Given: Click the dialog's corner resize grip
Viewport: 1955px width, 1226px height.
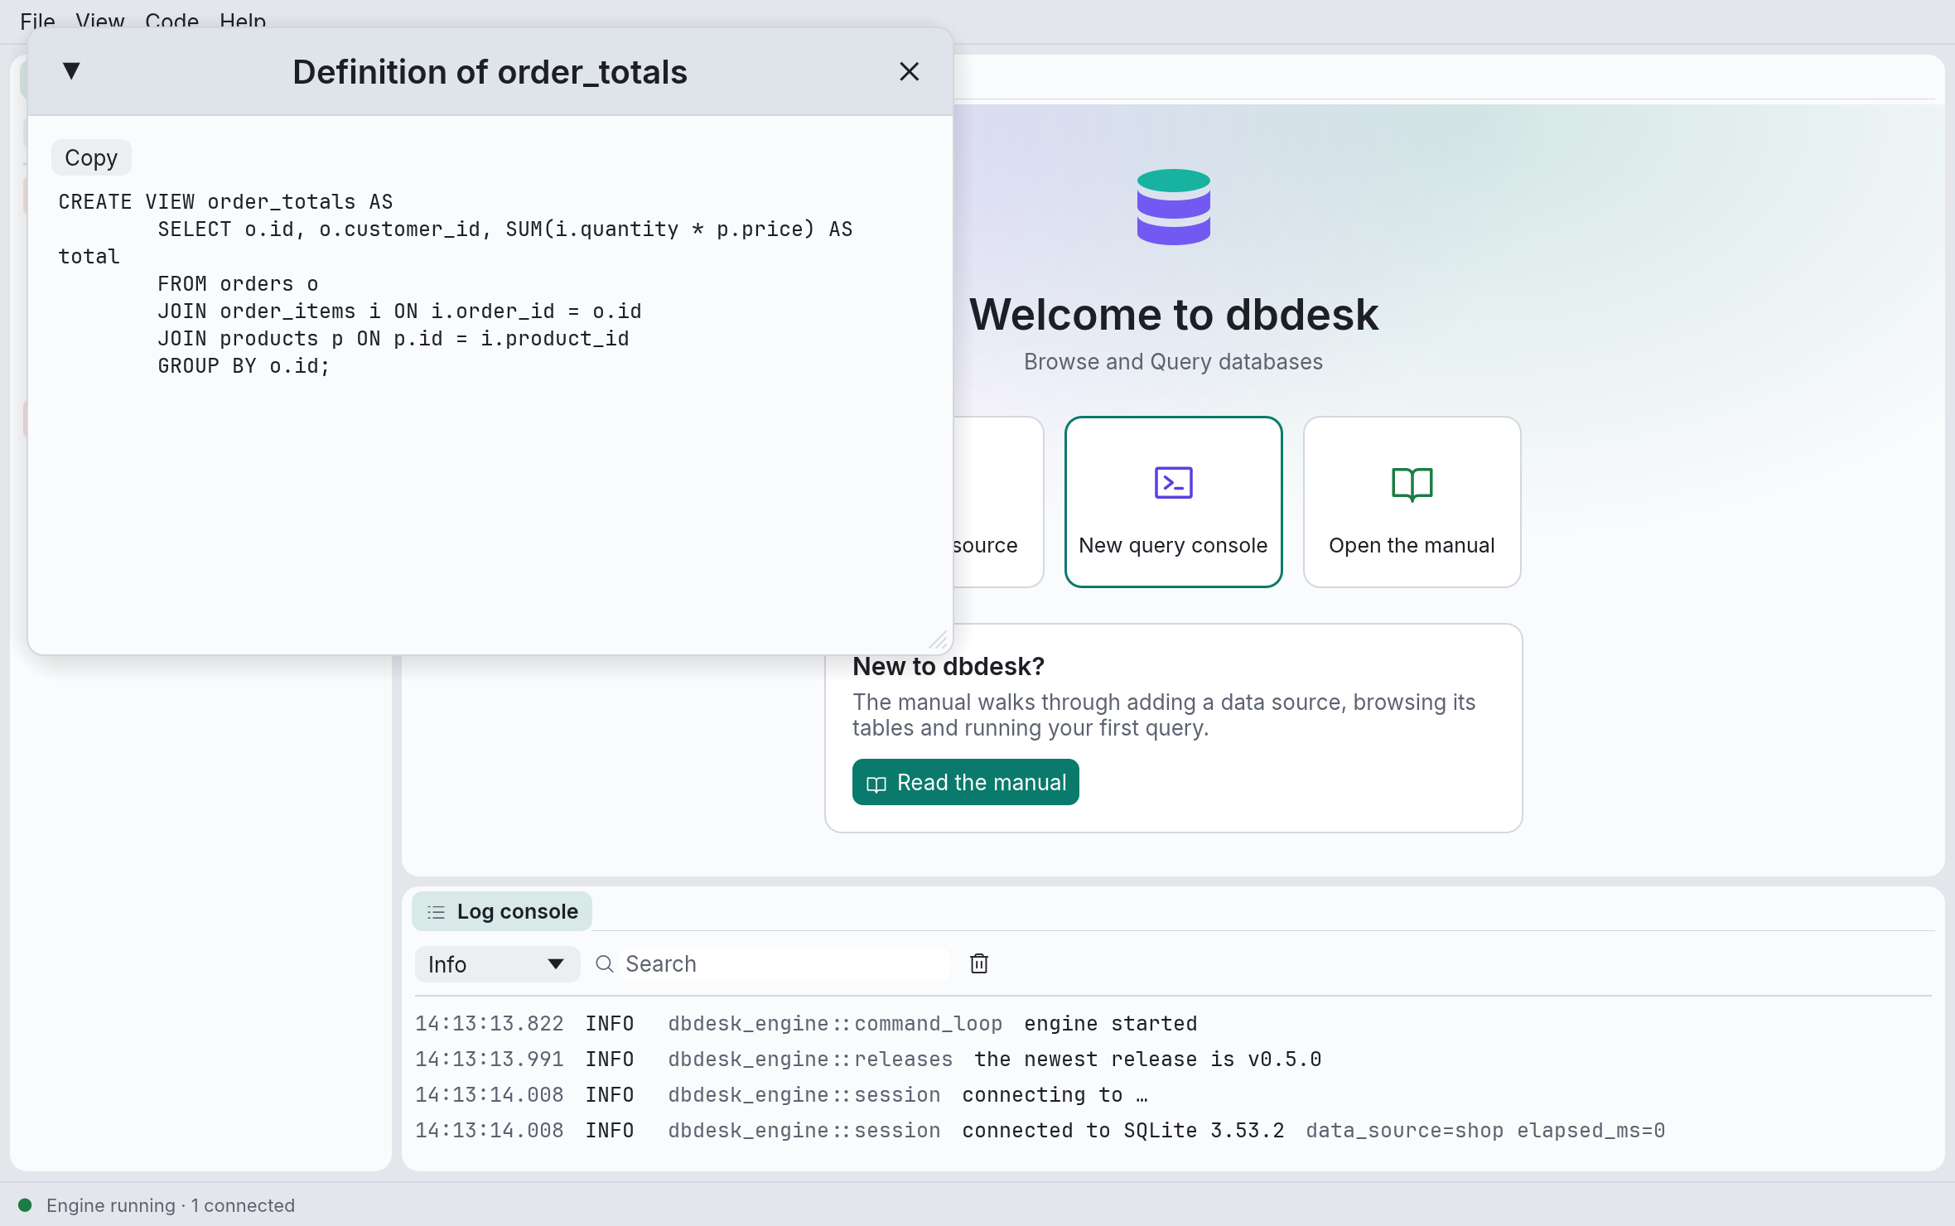Looking at the screenshot, I should pos(938,640).
